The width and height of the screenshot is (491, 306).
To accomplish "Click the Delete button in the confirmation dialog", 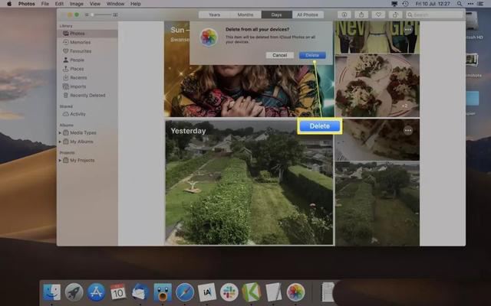I will click(312, 55).
